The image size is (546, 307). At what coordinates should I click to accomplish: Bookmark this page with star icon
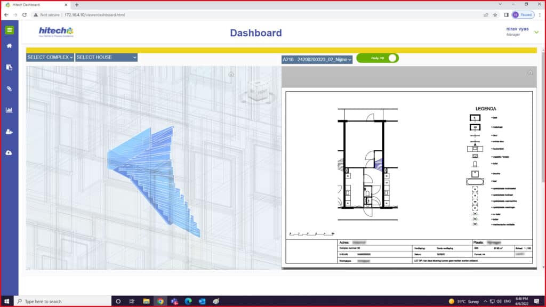(x=495, y=15)
